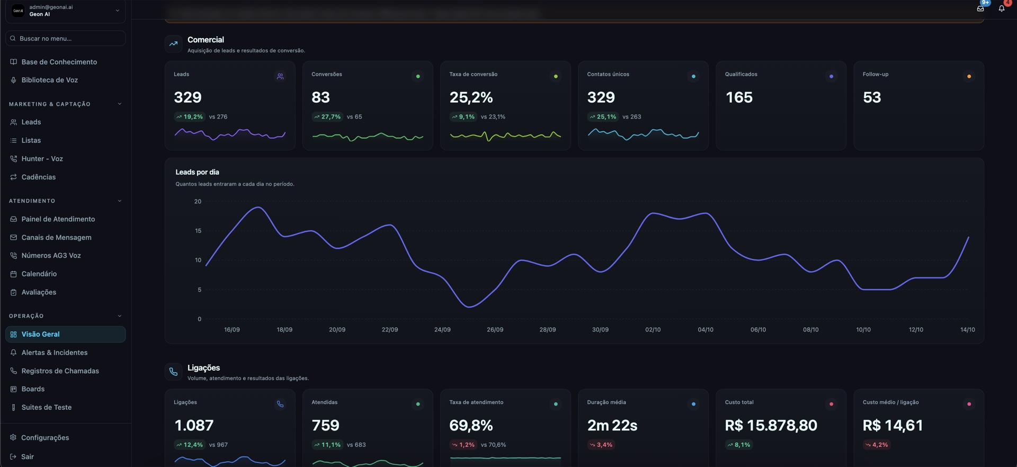Image resolution: width=1017 pixels, height=467 pixels.
Task: Click the blue dot on Contatos únicos card
Action: pos(693,76)
